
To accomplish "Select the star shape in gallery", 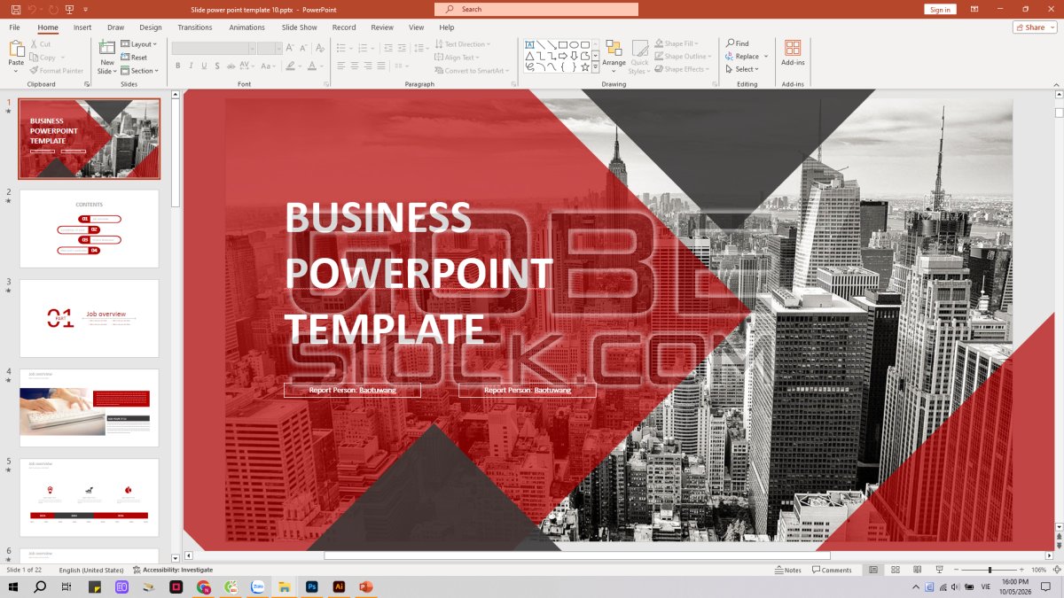I will [585, 67].
